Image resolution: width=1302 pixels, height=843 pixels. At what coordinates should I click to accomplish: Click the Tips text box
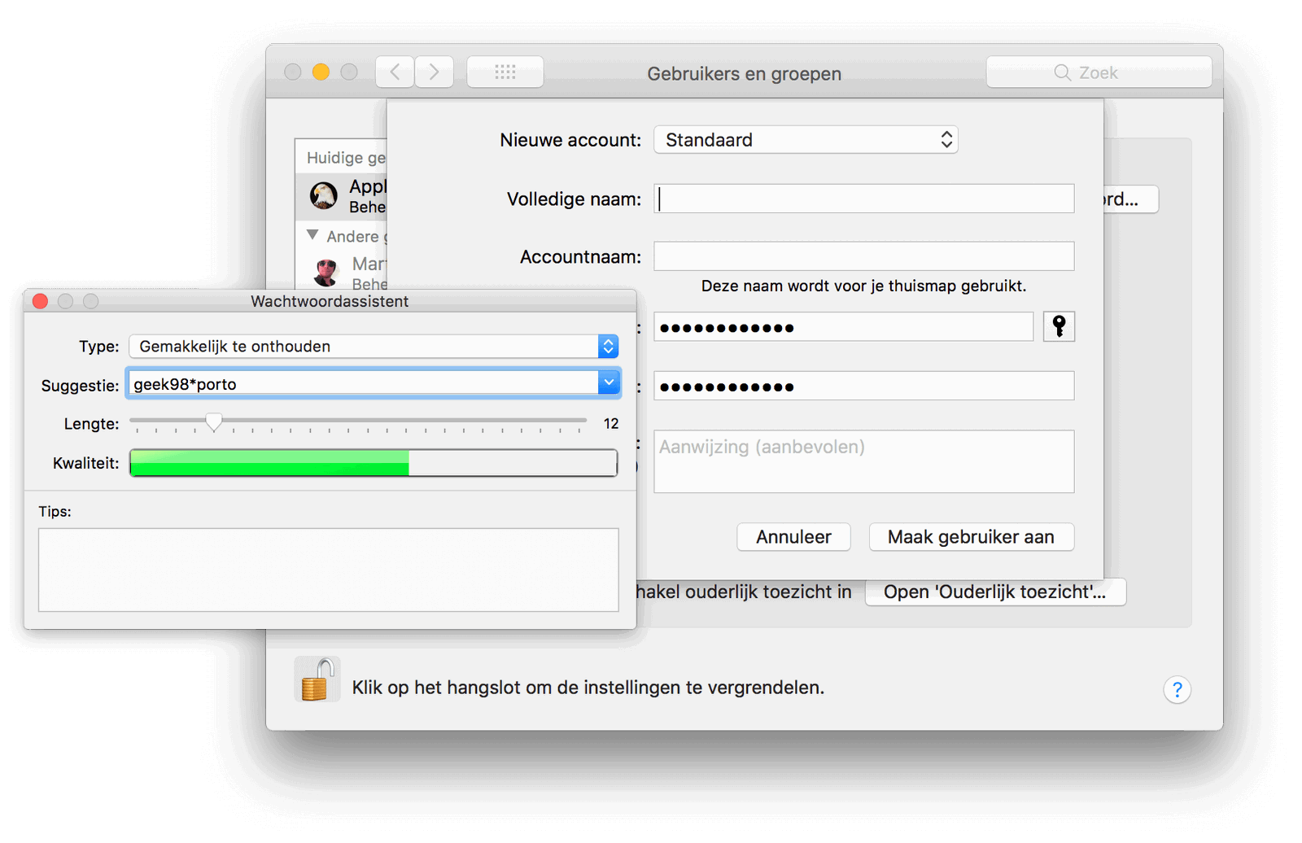[329, 570]
